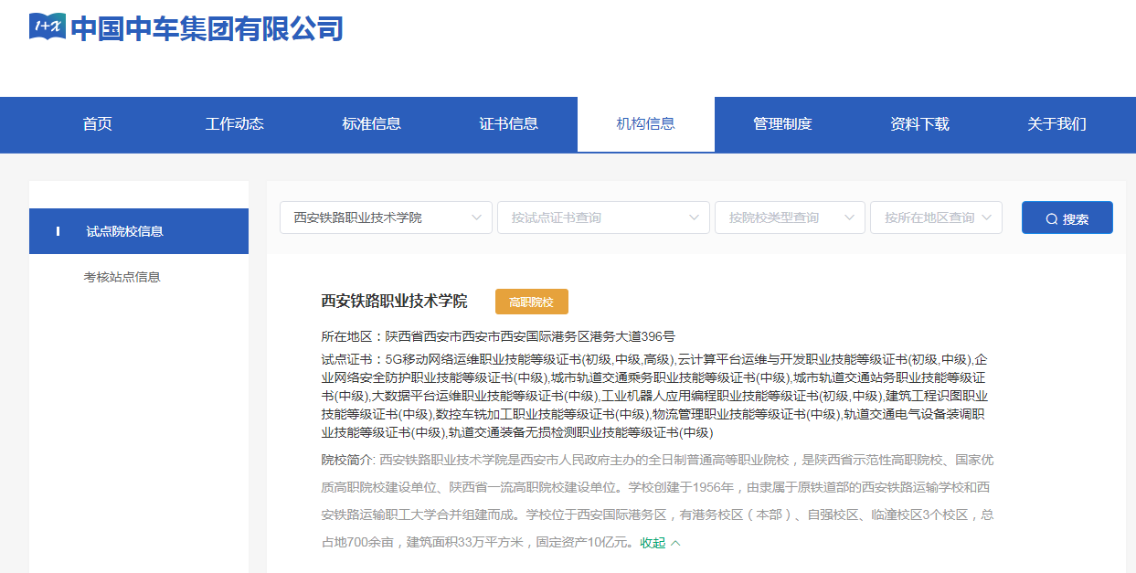
Task: Expand the 按院校类型查询 dropdown
Action: 790,218
